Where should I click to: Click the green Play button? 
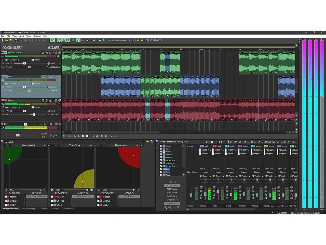(x=79, y=136)
